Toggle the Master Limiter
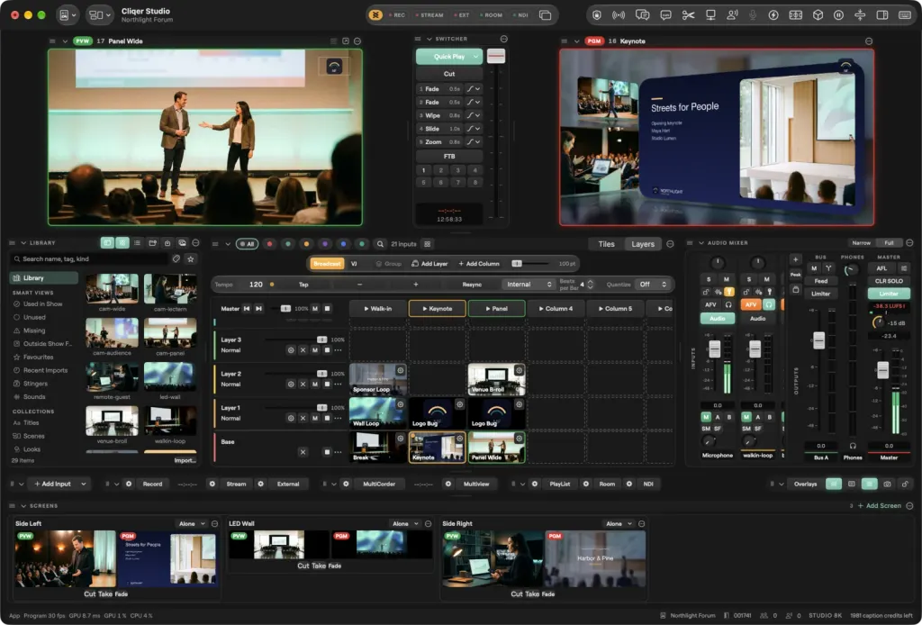Image resolution: width=922 pixels, height=625 pixels. point(889,294)
